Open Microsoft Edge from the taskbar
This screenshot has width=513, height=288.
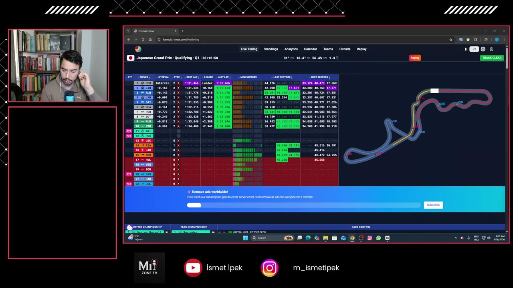(x=308, y=238)
